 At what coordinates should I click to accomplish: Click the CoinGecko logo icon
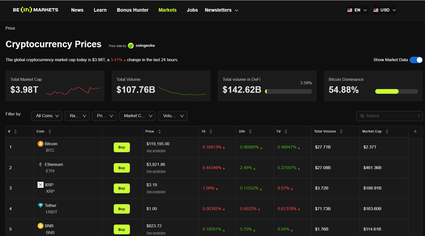(131, 46)
